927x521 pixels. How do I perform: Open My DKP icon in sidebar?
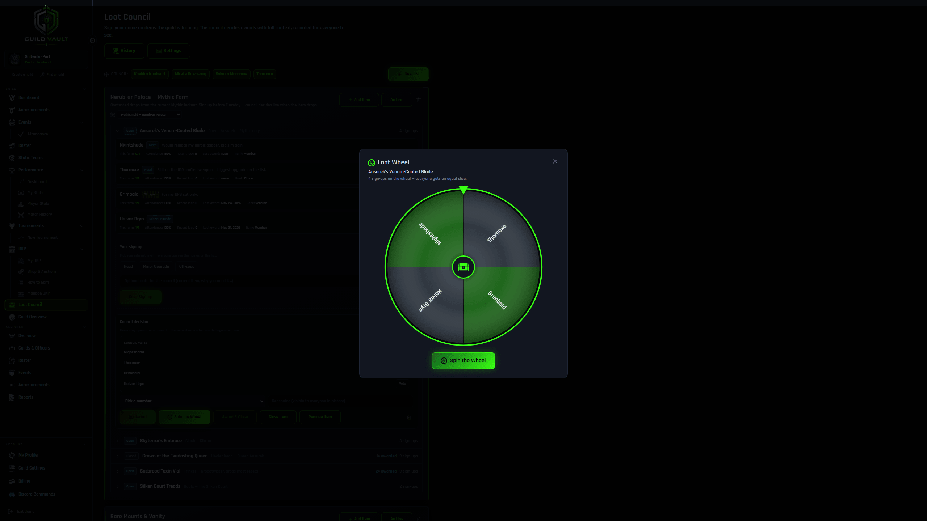[x=21, y=260]
